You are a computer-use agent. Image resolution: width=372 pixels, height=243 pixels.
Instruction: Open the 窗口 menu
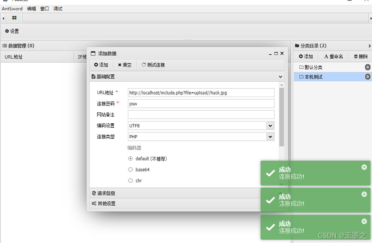45,9
